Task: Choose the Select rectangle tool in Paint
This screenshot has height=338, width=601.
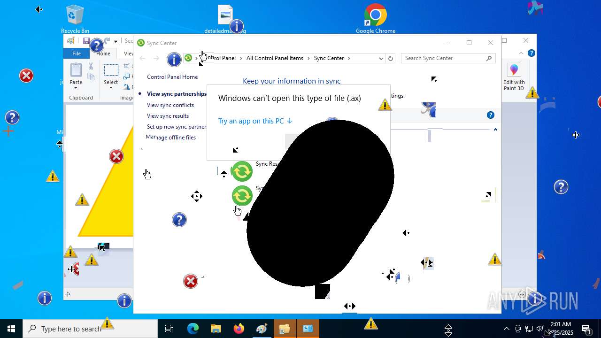Action: (x=111, y=70)
